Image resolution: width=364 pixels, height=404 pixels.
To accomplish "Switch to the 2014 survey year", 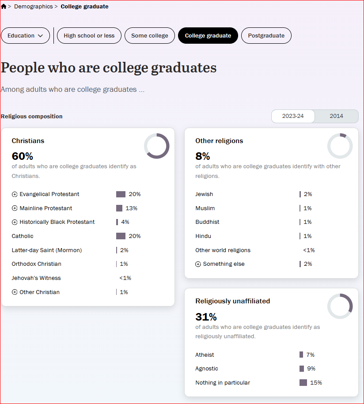I will tap(337, 116).
